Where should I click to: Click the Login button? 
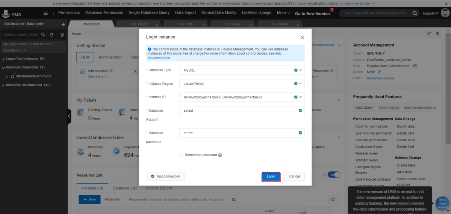coord(271,176)
